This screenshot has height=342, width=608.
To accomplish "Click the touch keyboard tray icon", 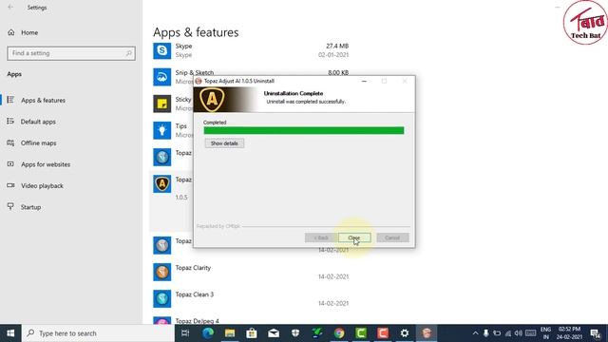I will pyautogui.click(x=530, y=333).
